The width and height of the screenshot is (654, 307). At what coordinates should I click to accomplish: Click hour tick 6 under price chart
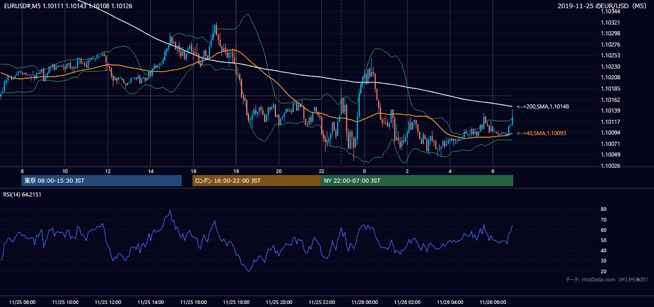pyautogui.click(x=492, y=171)
